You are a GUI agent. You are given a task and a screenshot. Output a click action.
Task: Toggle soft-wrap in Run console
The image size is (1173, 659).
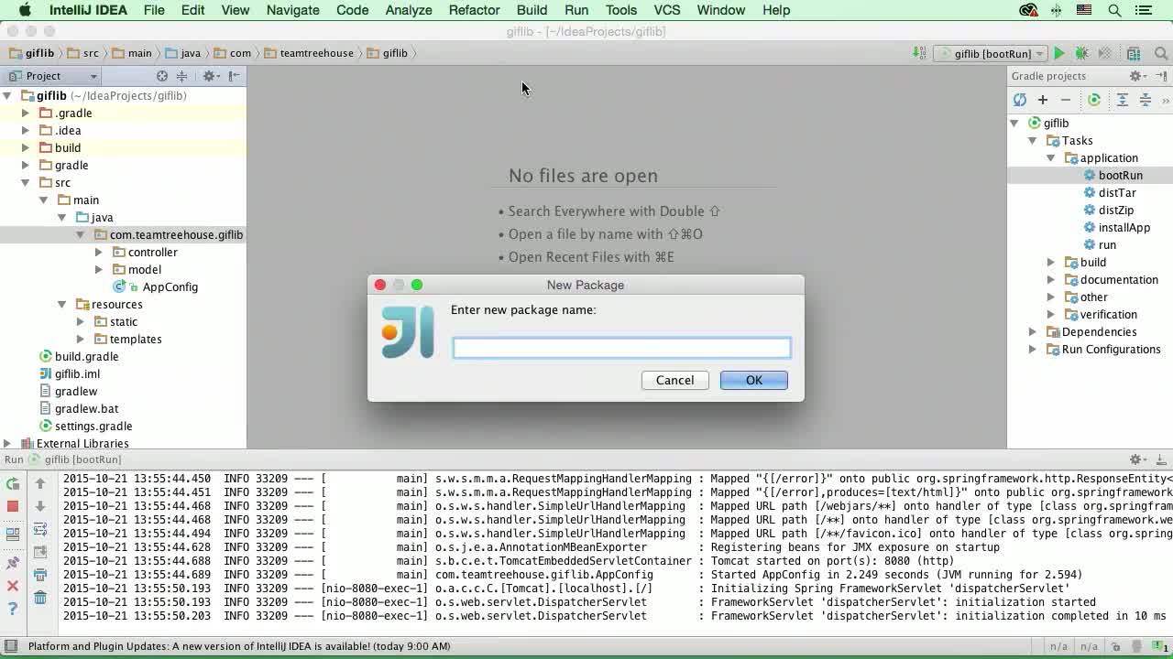click(x=40, y=529)
